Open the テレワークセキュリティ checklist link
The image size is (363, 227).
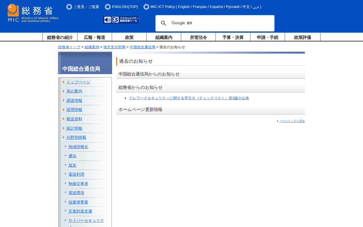(189, 98)
